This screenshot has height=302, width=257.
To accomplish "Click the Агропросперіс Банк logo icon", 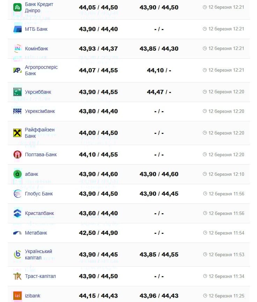I will (17, 70).
